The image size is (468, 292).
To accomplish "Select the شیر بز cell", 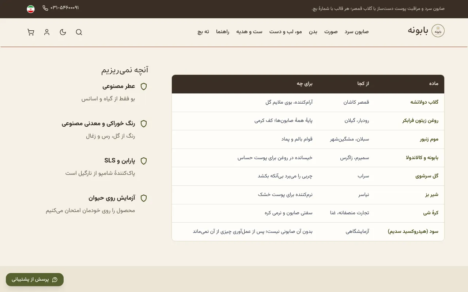I will tap(432, 195).
